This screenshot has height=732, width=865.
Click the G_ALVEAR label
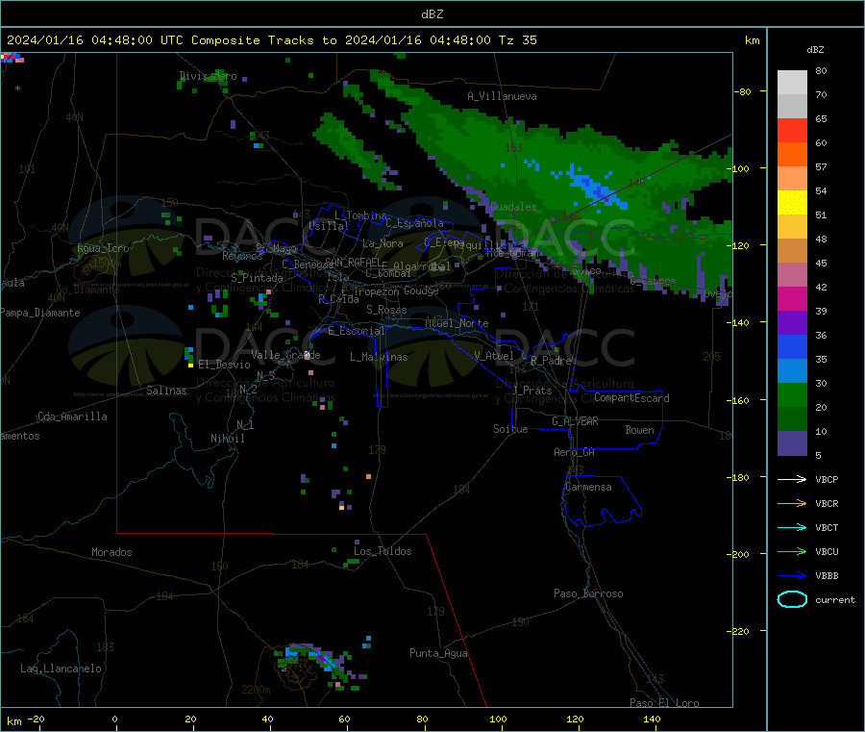point(575,421)
